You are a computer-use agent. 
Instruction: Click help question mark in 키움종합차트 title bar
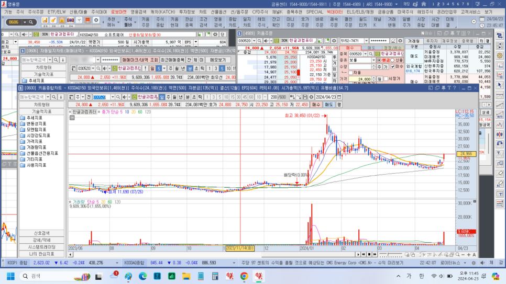(x=454, y=88)
